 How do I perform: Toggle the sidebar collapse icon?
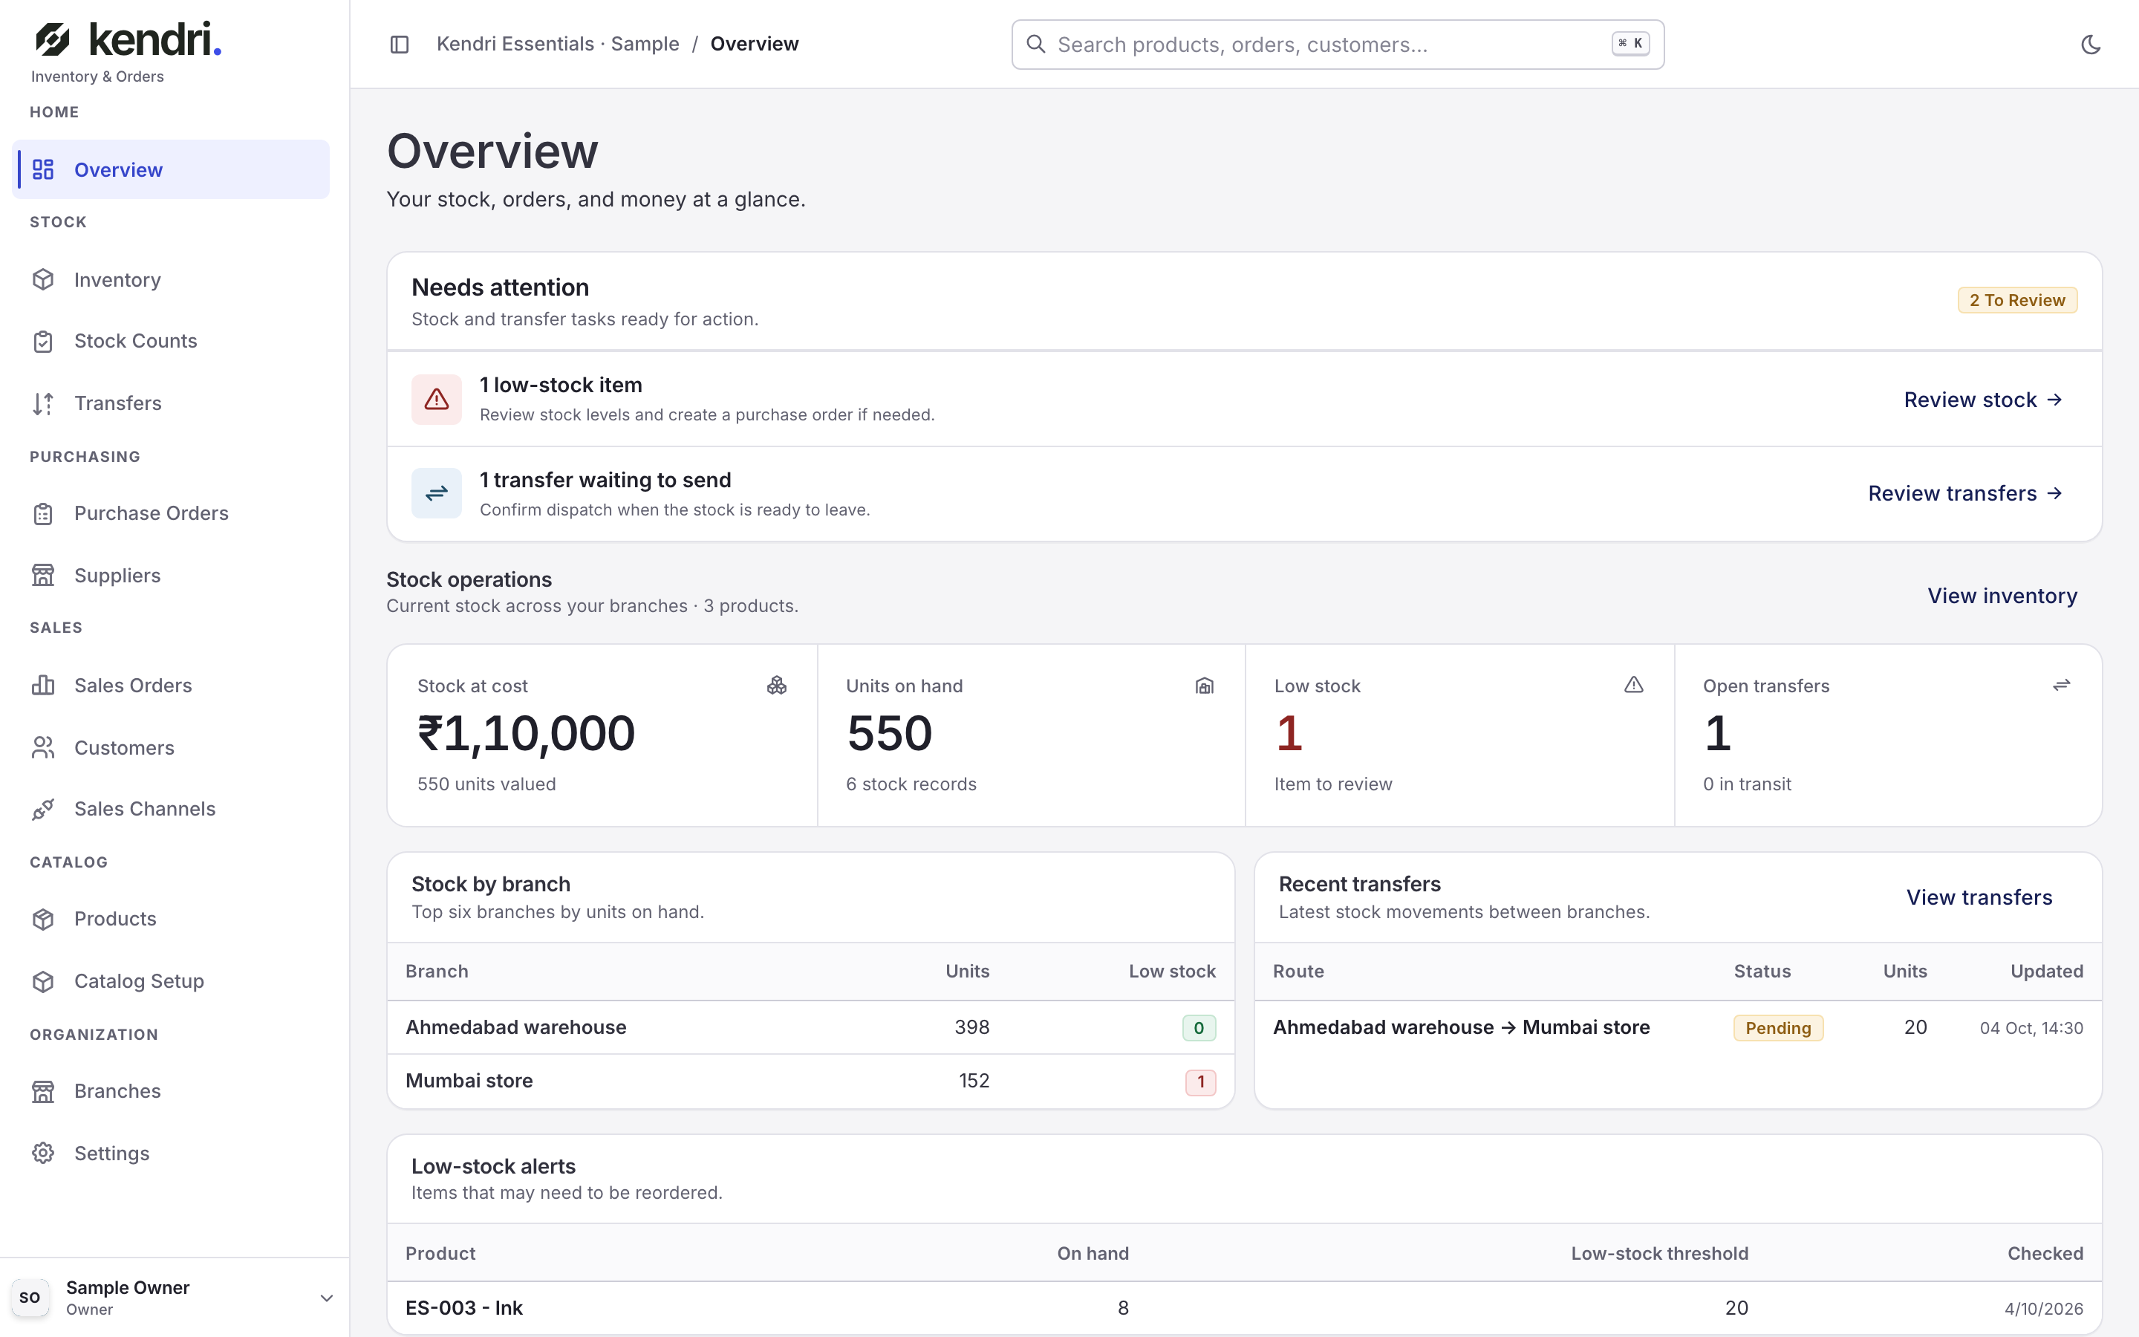[400, 45]
